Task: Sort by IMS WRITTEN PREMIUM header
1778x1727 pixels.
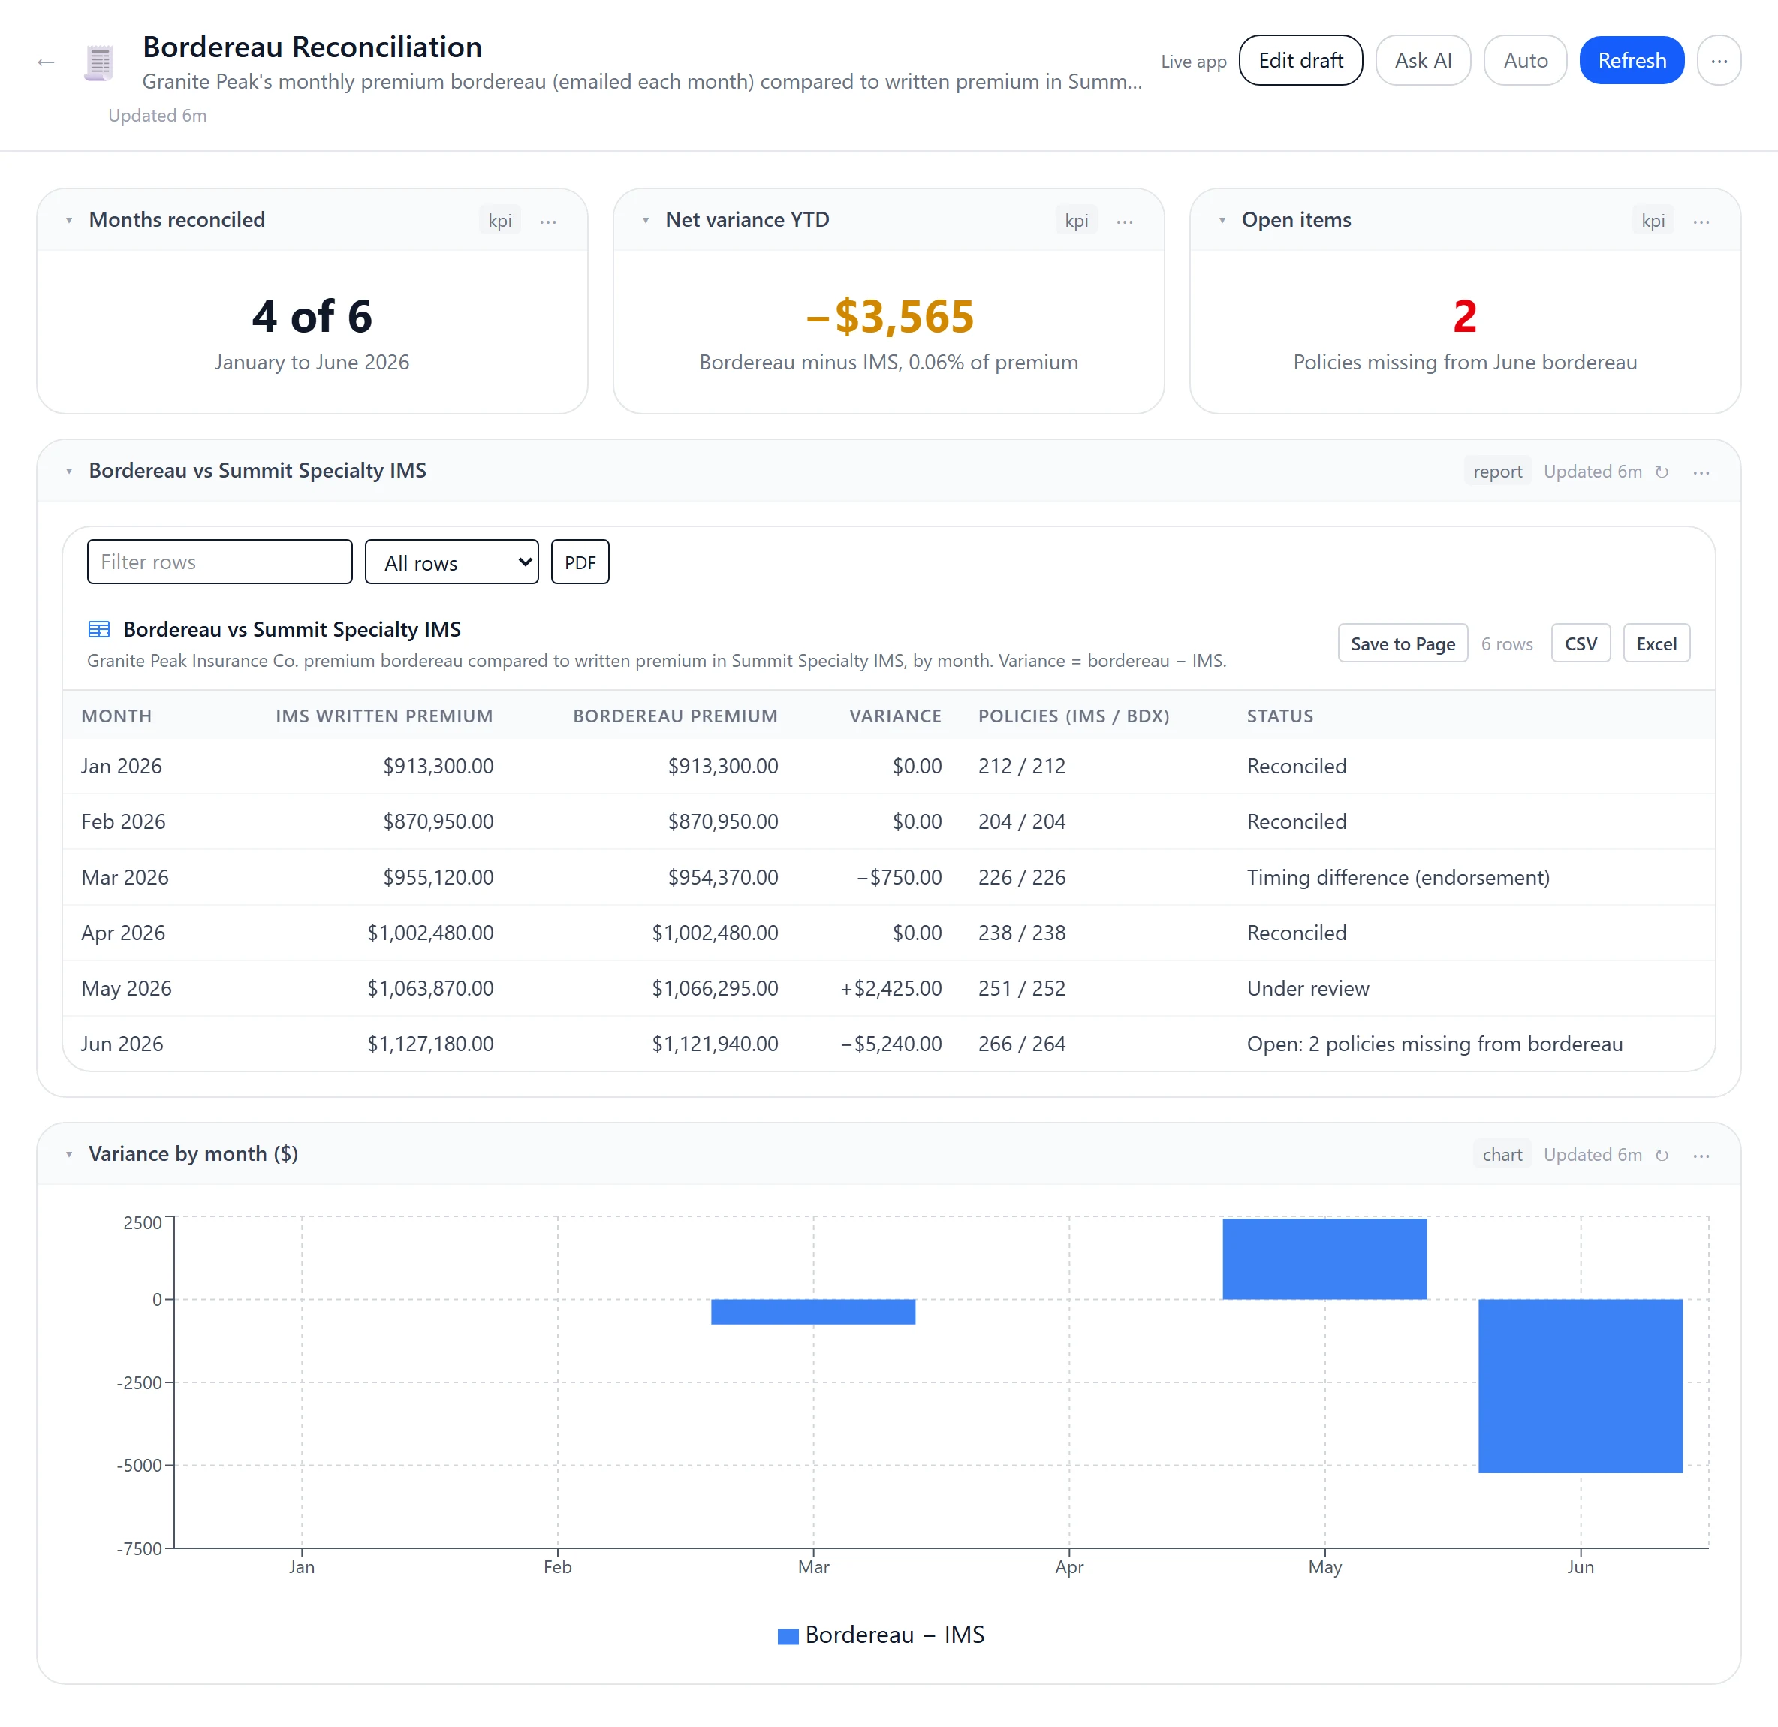Action: coord(384,716)
